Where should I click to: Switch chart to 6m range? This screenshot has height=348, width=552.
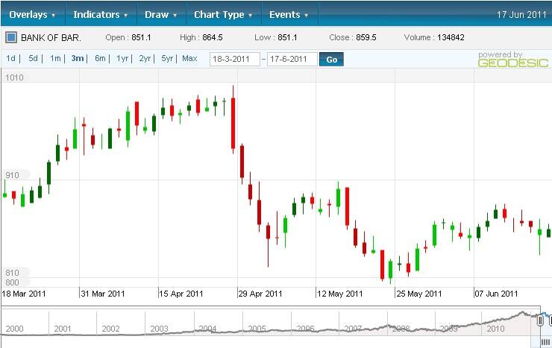pyautogui.click(x=100, y=58)
